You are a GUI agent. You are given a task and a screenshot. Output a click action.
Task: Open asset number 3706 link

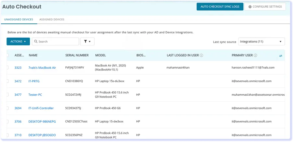click(x=18, y=122)
